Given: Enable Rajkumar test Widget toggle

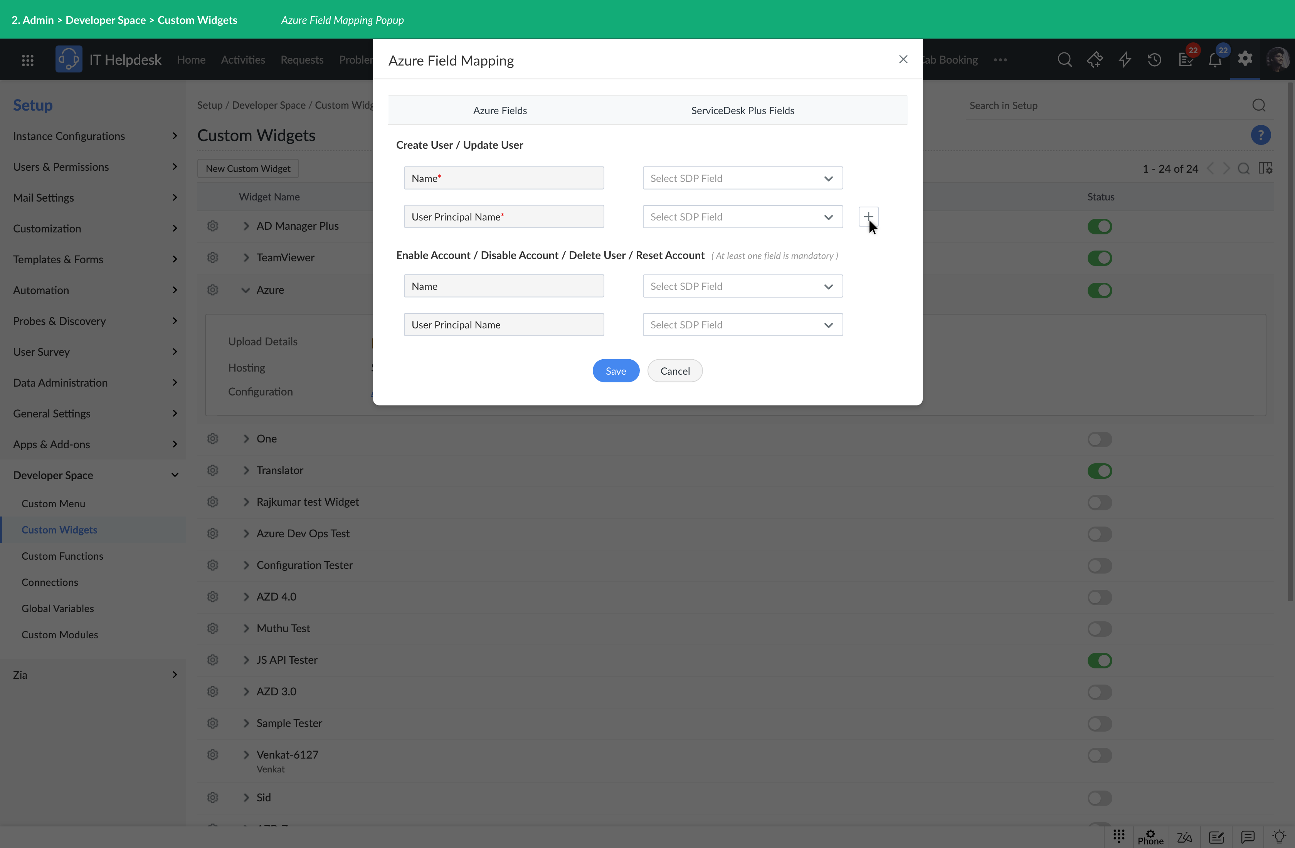Looking at the screenshot, I should 1100,502.
